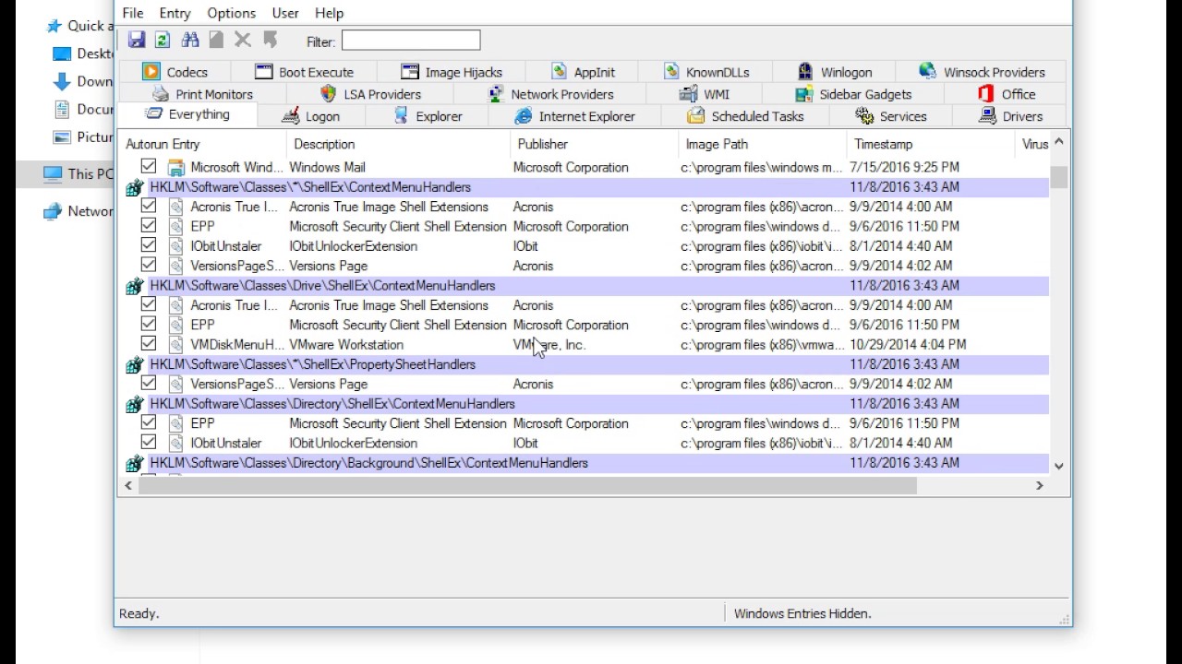1182x664 pixels.
Task: Click the horizontal scrollbar right arrow
Action: pos(1039,485)
